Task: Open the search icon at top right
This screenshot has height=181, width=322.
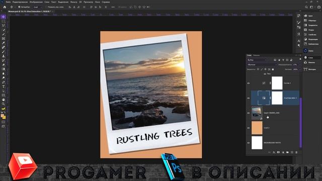Action: 306,7
